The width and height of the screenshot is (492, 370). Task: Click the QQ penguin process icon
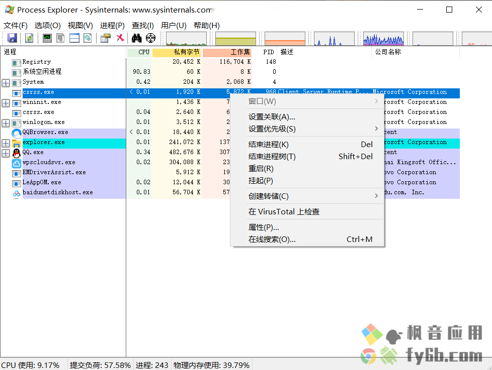pyautogui.click(x=16, y=153)
